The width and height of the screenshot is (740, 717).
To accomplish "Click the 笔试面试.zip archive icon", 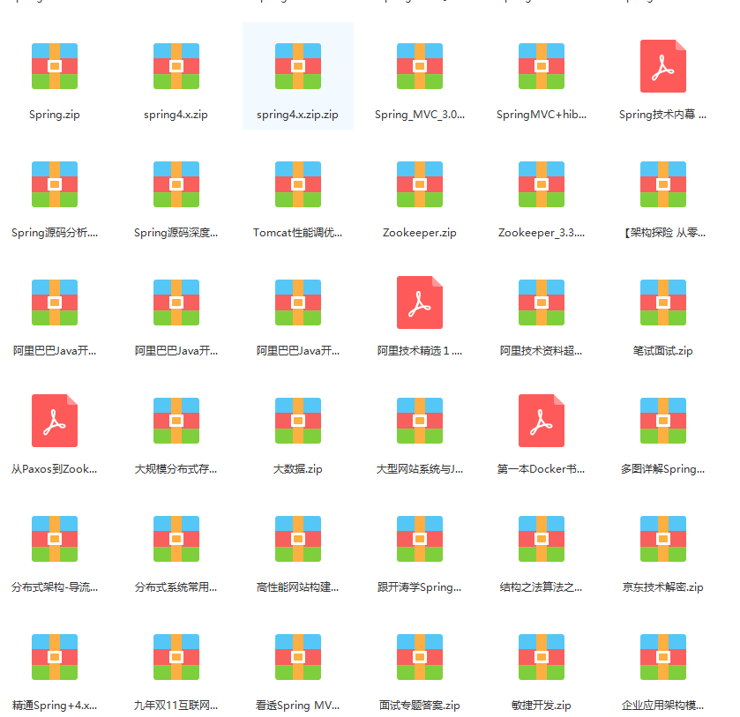I will (x=663, y=302).
